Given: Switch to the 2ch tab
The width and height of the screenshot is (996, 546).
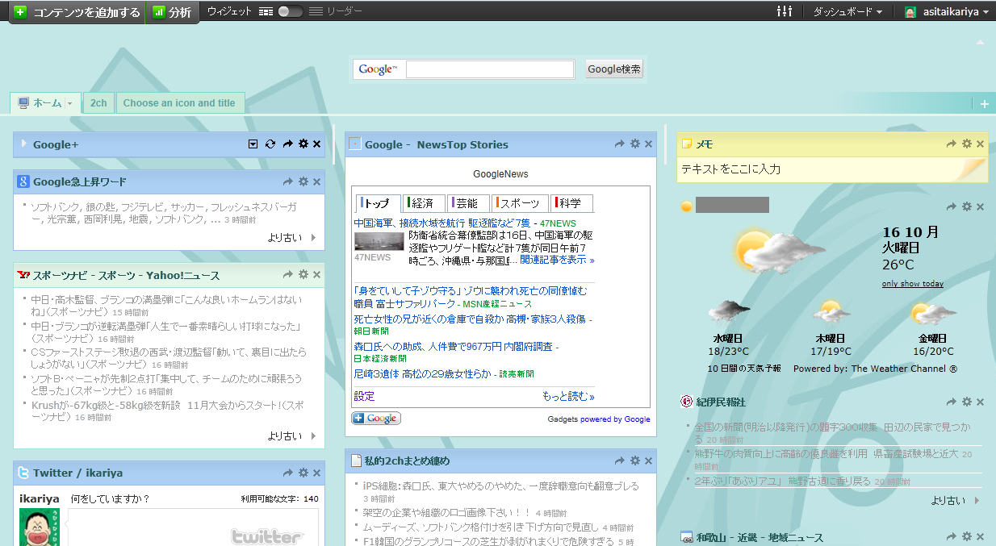Looking at the screenshot, I should click(98, 103).
